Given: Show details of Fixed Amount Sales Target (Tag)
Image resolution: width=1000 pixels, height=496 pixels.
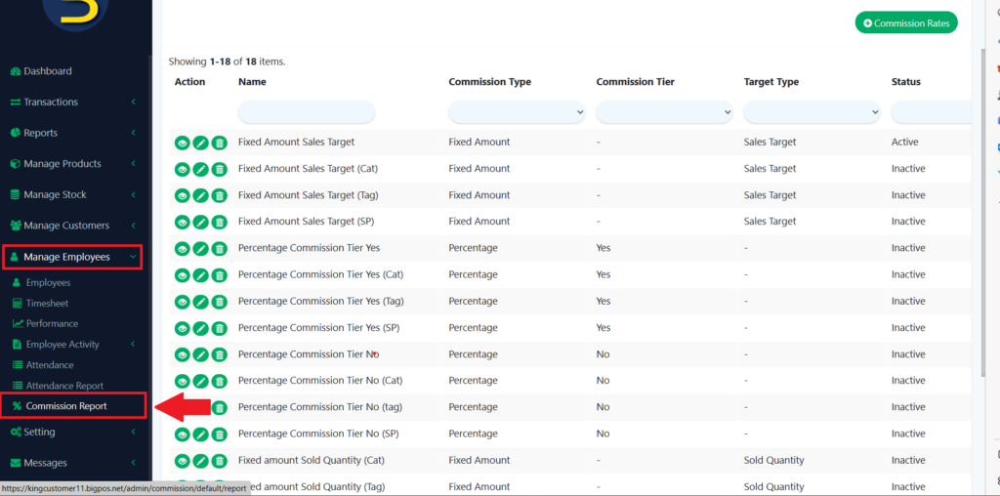Looking at the screenshot, I should click(182, 195).
